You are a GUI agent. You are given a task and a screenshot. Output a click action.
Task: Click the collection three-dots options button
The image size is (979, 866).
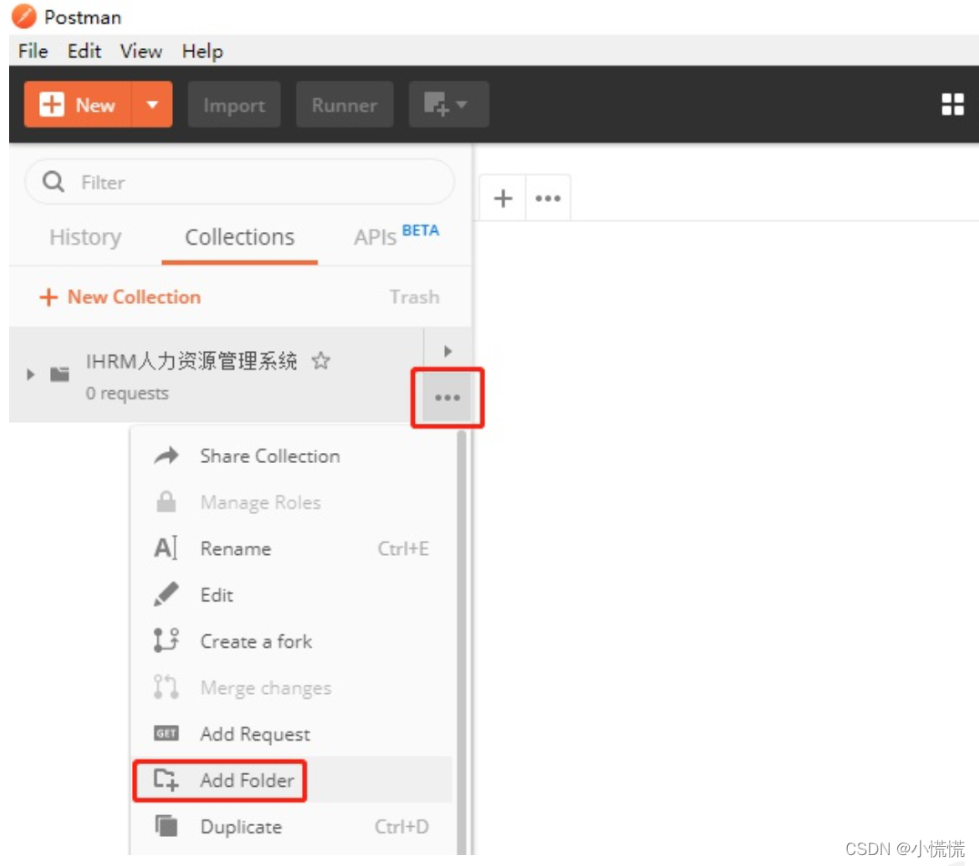pyautogui.click(x=448, y=398)
